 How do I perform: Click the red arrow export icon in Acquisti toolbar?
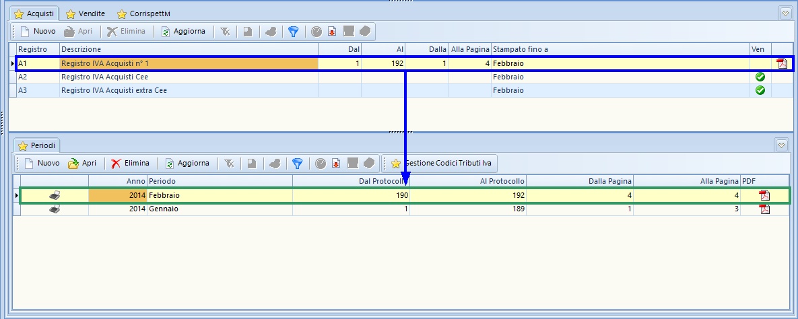click(332, 31)
